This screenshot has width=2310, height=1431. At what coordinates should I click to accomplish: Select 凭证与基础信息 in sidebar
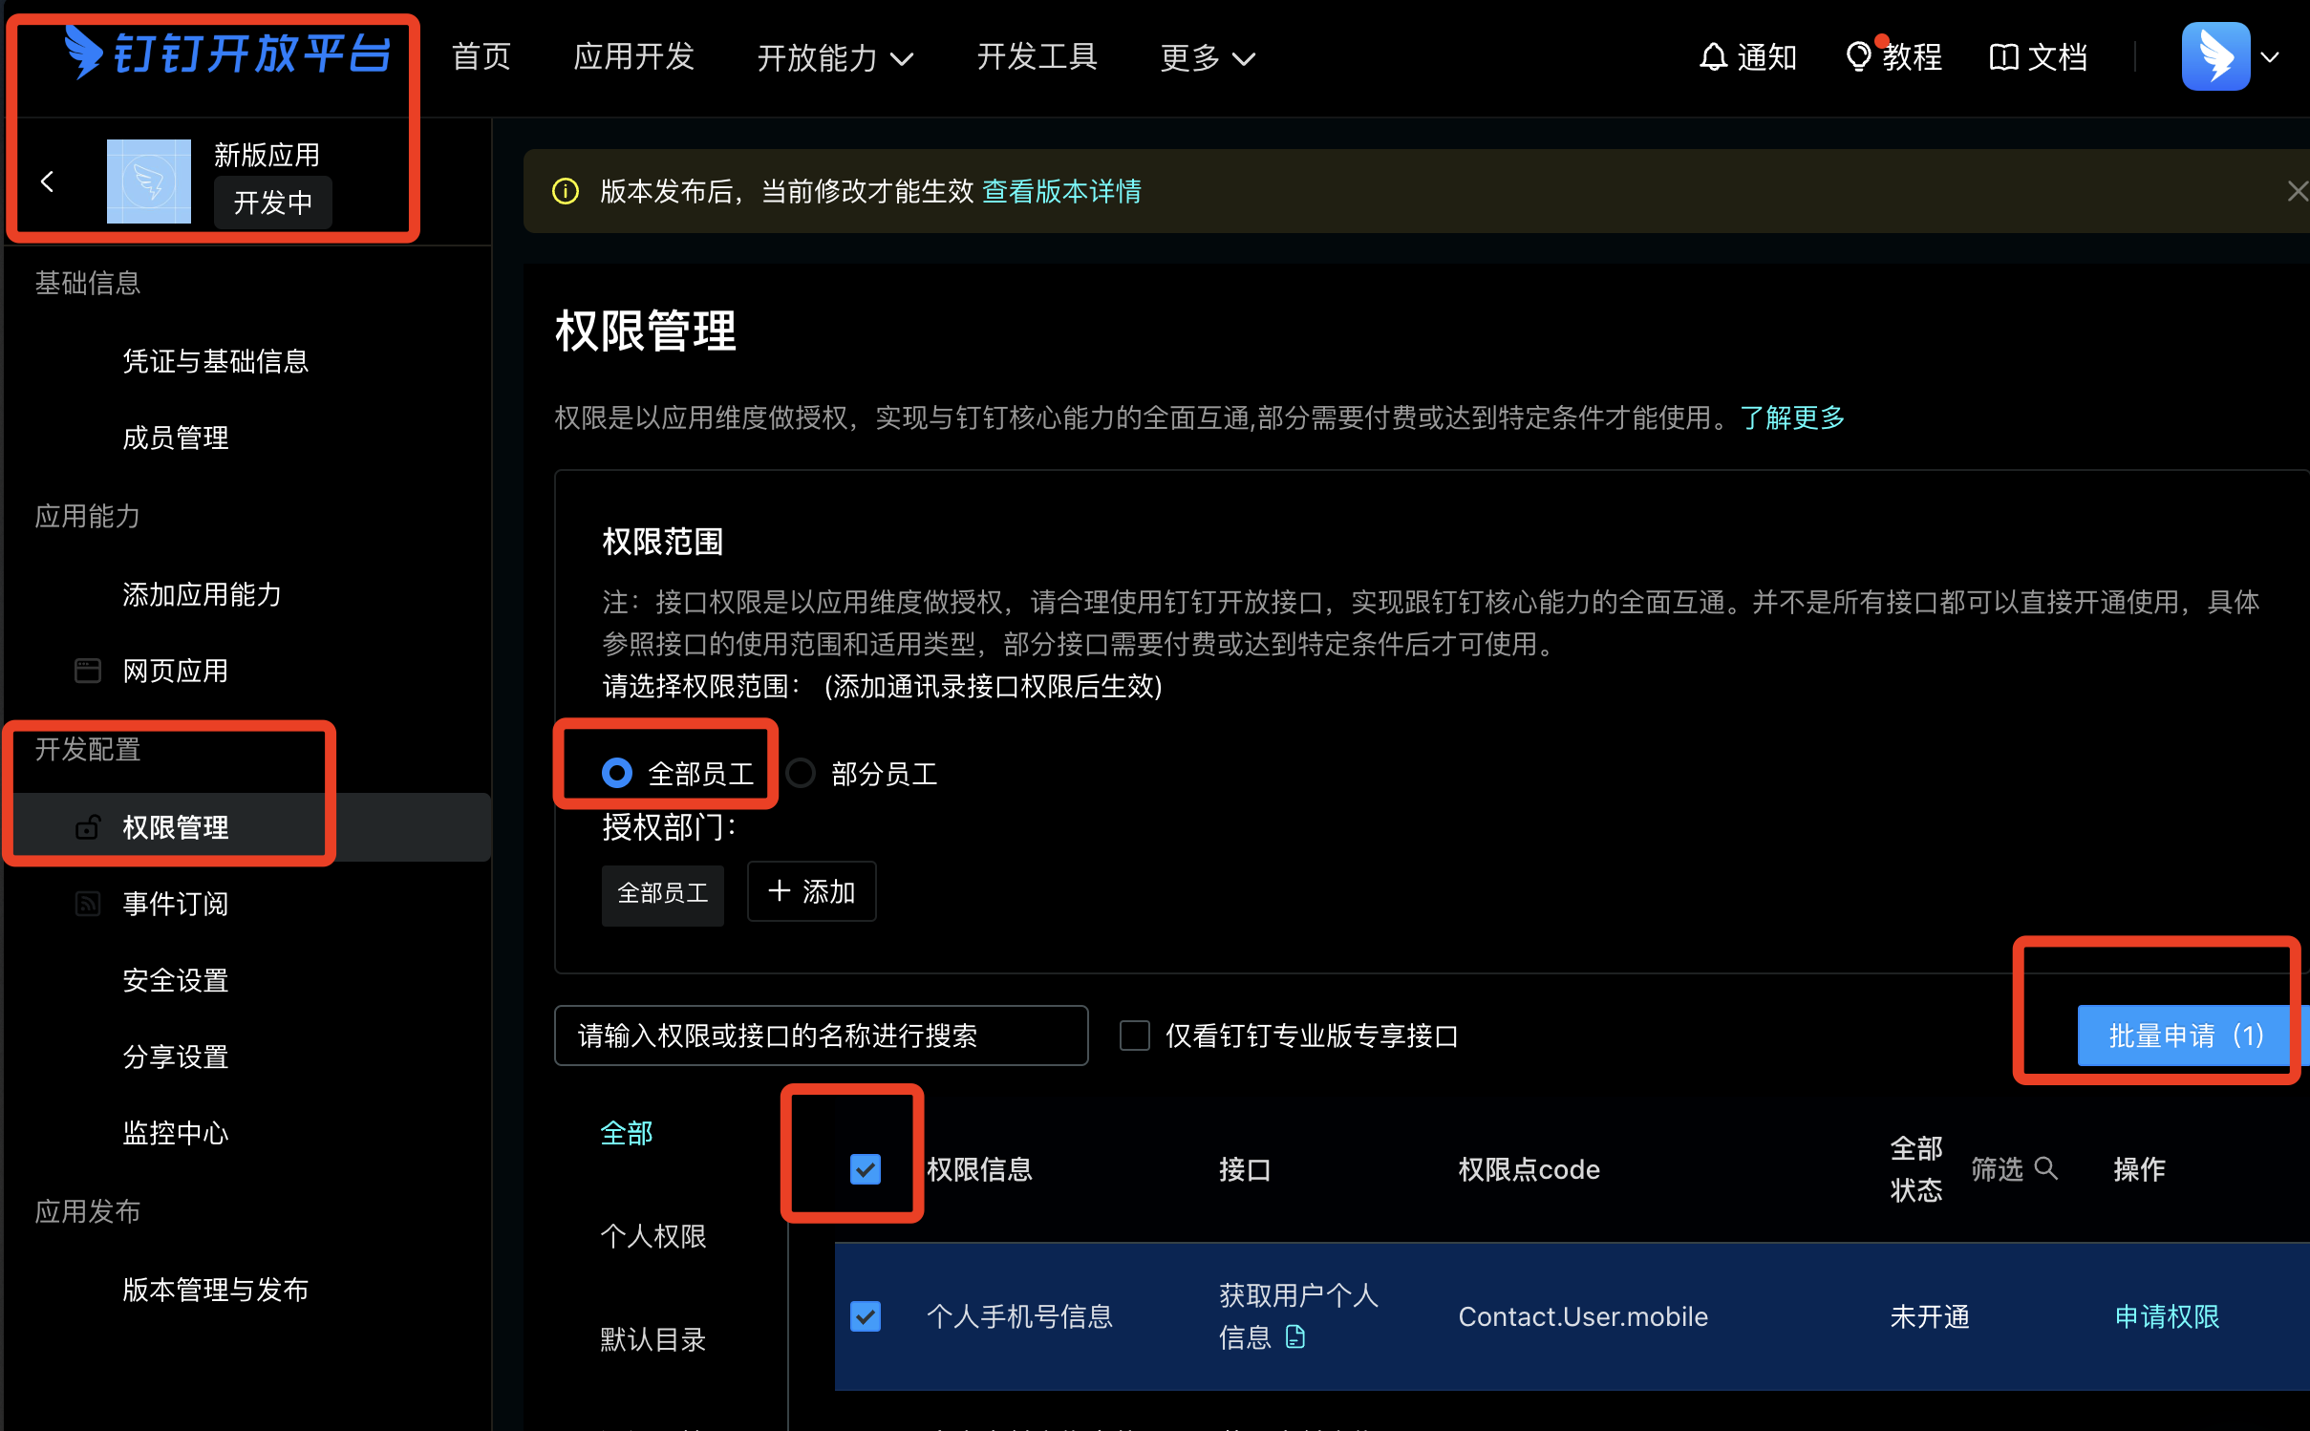[x=216, y=361]
